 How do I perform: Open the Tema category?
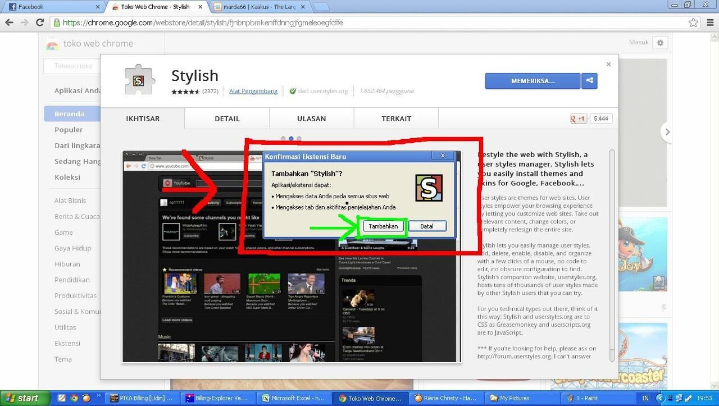tap(63, 359)
